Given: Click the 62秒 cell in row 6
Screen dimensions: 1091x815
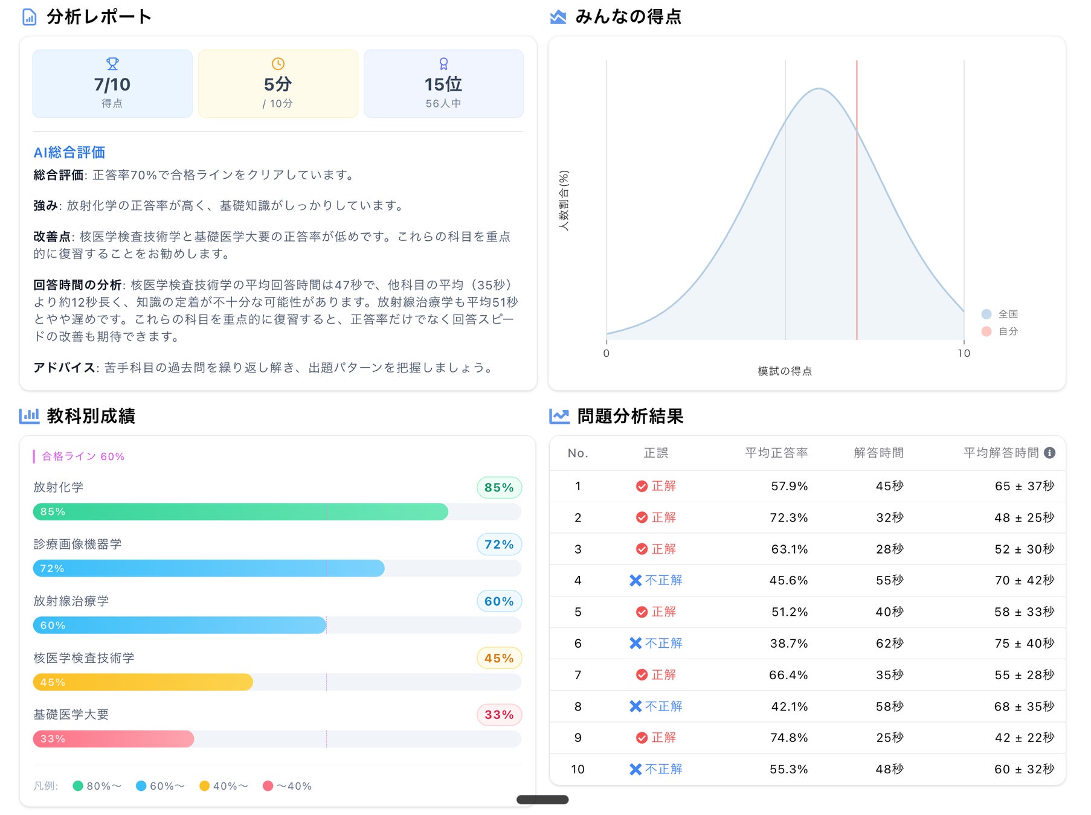Looking at the screenshot, I should pyautogui.click(x=890, y=643).
